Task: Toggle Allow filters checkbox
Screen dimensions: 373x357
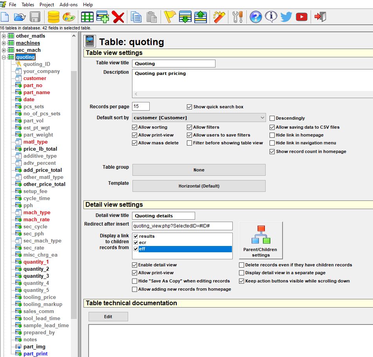Action: coord(189,127)
